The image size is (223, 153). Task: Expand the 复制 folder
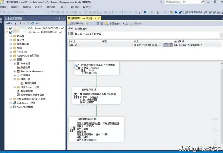pyautogui.click(x=11, y=48)
